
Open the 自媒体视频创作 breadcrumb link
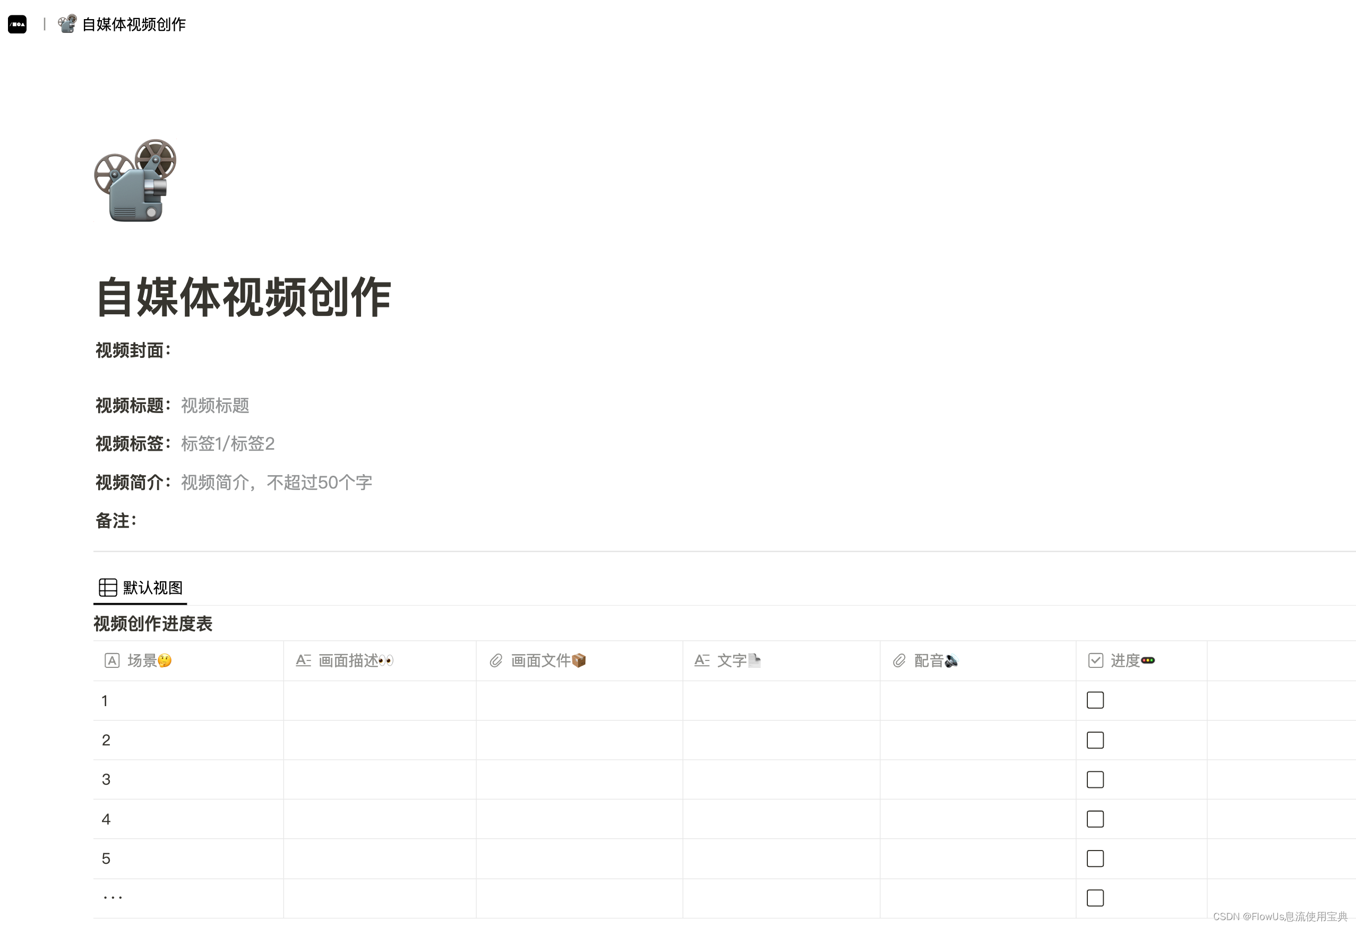pyautogui.click(x=134, y=24)
